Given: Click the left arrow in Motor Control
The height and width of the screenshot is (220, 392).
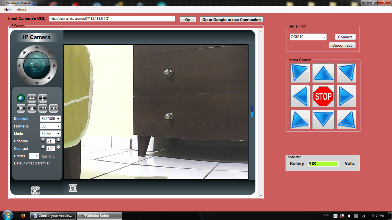Looking at the screenshot, I should pyautogui.click(x=300, y=96).
